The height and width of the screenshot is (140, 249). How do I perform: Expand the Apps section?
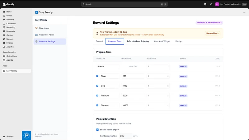6,66
